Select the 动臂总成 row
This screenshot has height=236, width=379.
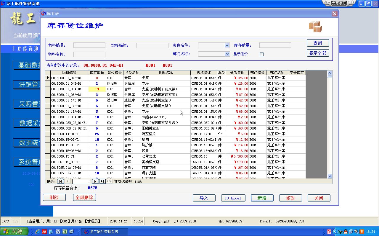[x=175, y=156]
